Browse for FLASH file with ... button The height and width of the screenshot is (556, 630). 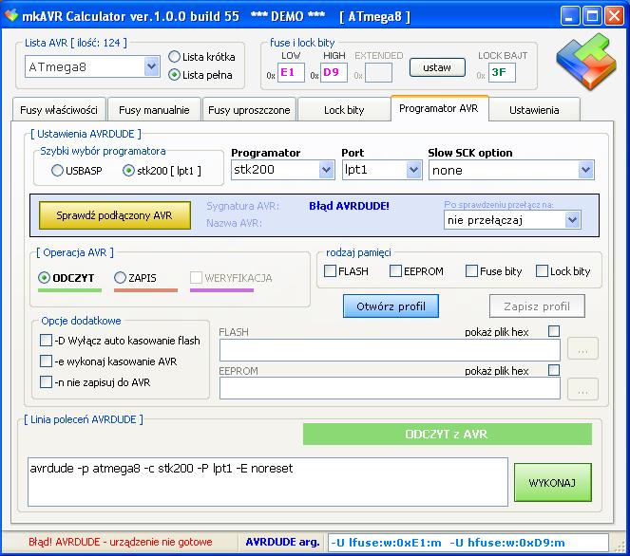[583, 348]
